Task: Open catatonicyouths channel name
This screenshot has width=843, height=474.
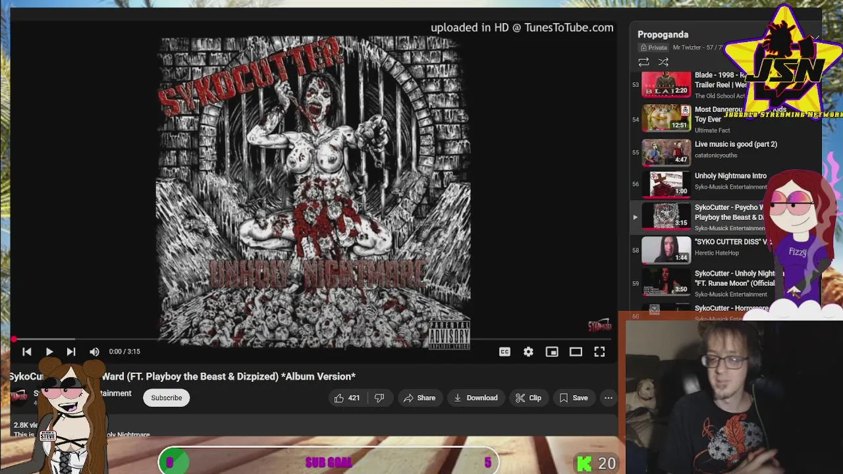Action: click(716, 155)
